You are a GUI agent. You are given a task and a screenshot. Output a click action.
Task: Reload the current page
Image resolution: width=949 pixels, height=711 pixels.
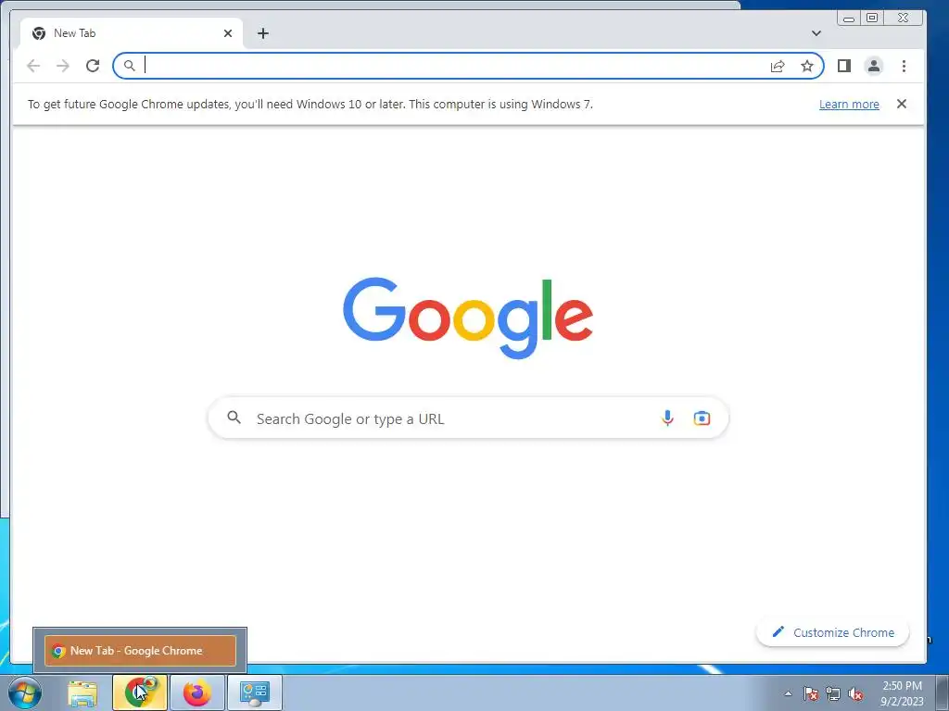pos(93,66)
